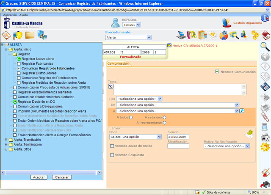This screenshot has width=271, height=195.
Task: Click the stacked pages icon in sidebar
Action: pos(265,77)
